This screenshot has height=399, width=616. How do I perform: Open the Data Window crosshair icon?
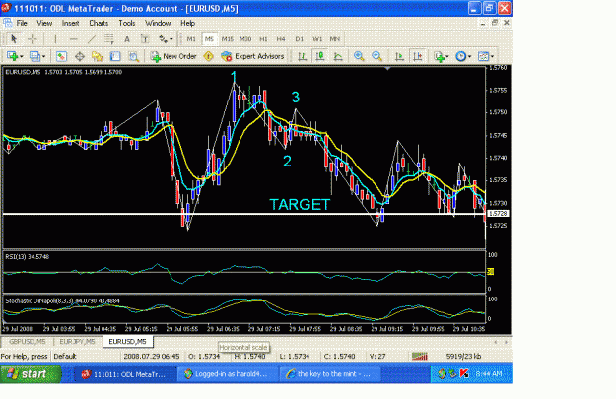point(80,56)
